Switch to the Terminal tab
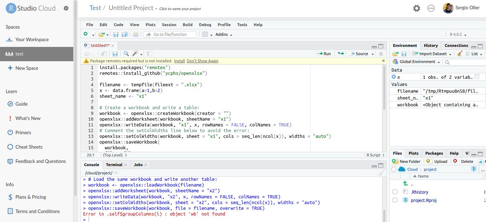This screenshot has height=222, width=486. [114, 164]
